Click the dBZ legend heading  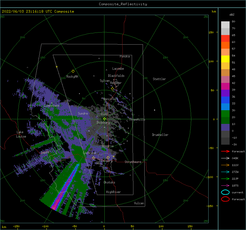232,14
